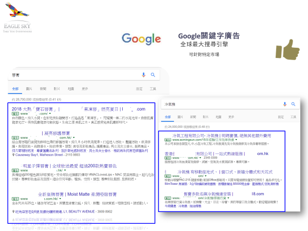
Task: Click the 全球最大搜尋引擎 subtitle
Action: pos(204,44)
